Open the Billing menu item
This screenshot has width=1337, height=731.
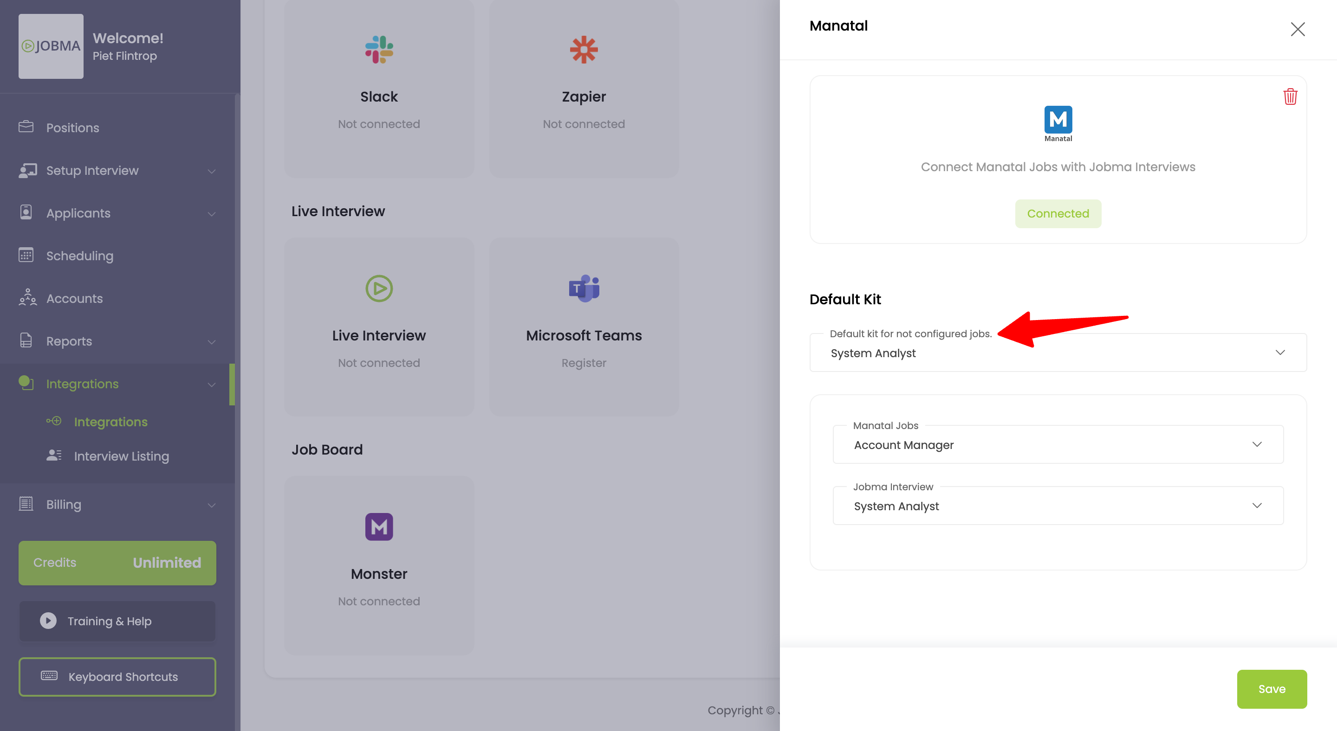pos(117,504)
